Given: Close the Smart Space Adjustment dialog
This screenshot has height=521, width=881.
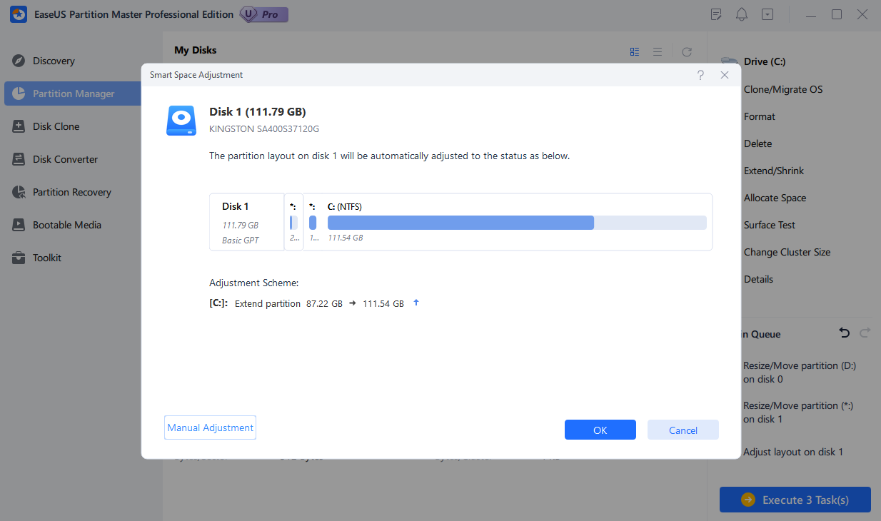Looking at the screenshot, I should pyautogui.click(x=725, y=75).
